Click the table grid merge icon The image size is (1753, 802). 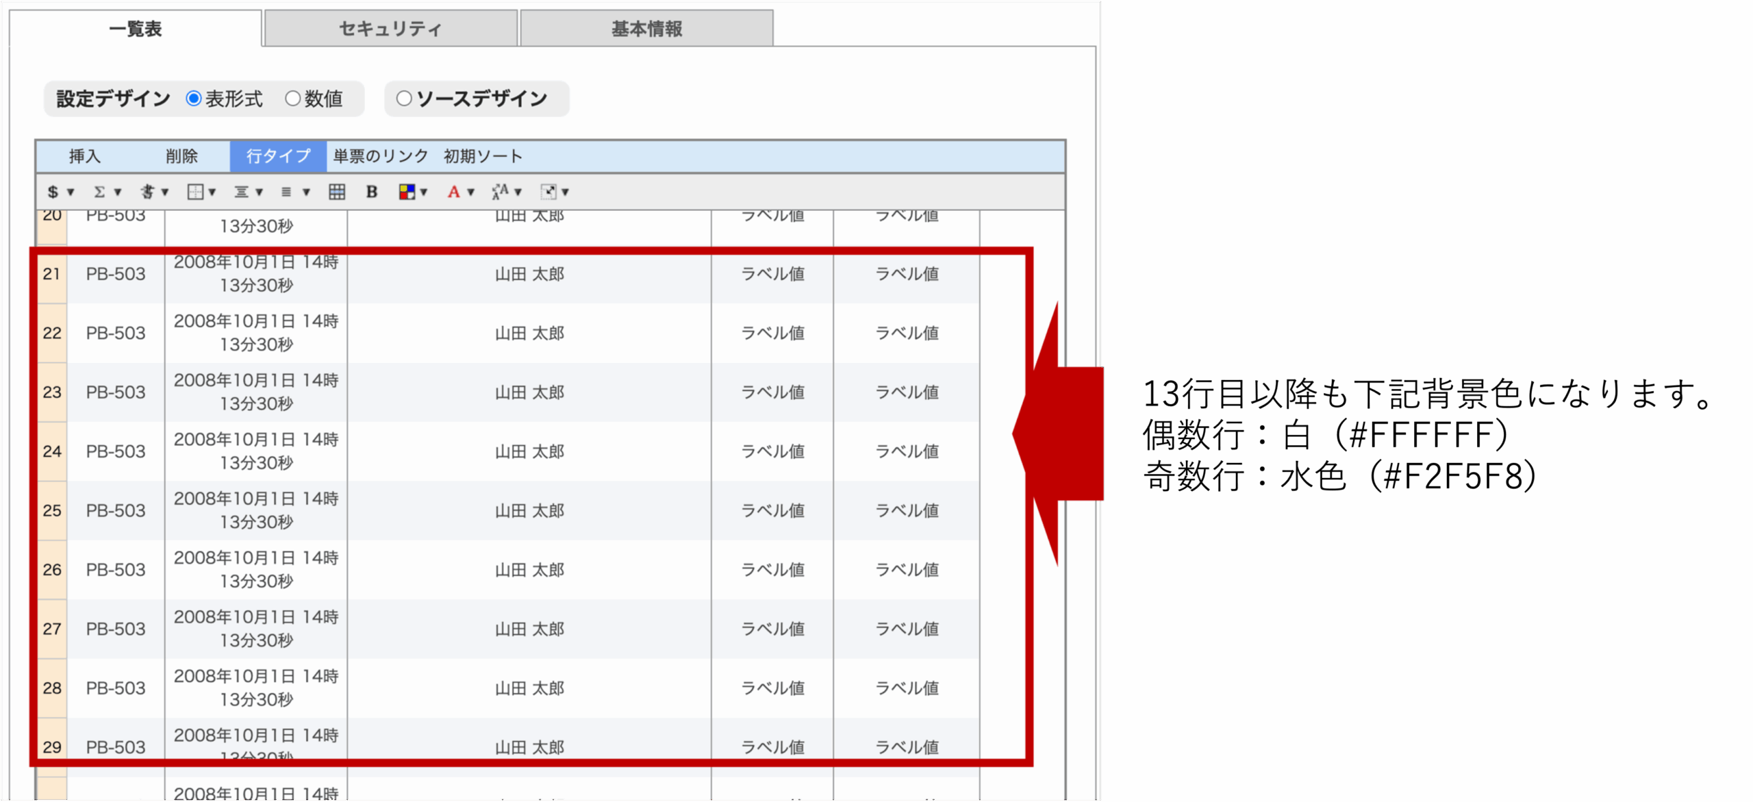click(x=337, y=192)
